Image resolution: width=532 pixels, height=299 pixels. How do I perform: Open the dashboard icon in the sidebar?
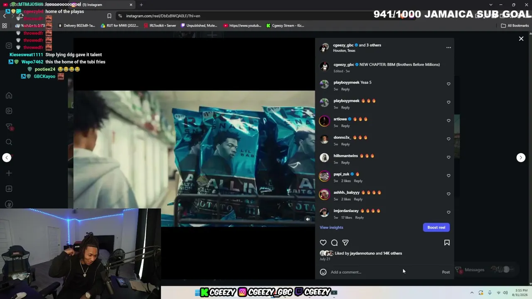point(9,189)
